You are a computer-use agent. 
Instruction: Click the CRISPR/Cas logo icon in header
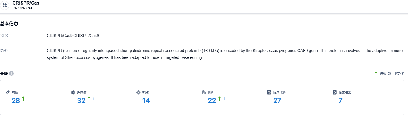(x=5, y=5)
